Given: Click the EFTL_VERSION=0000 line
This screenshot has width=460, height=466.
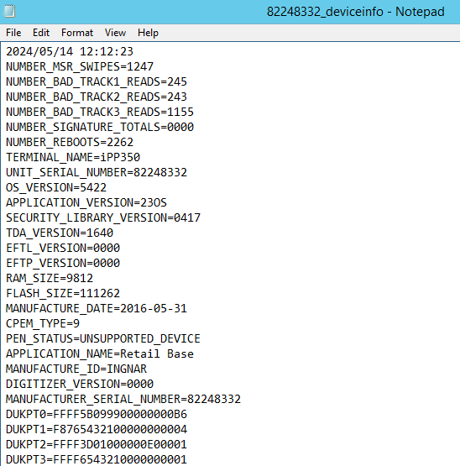Looking at the screenshot, I should click(x=63, y=248).
